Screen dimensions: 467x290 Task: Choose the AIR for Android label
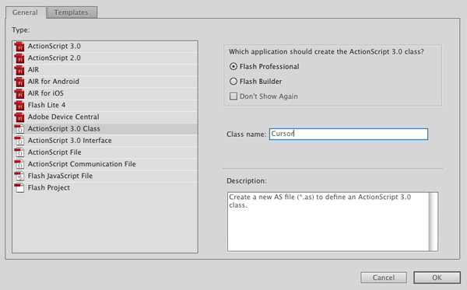point(54,82)
